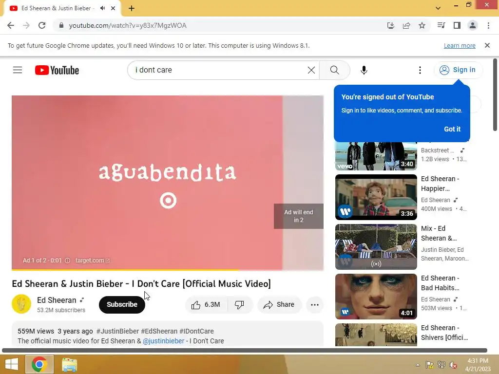
Task: Click the ad video player area
Action: coord(168,183)
